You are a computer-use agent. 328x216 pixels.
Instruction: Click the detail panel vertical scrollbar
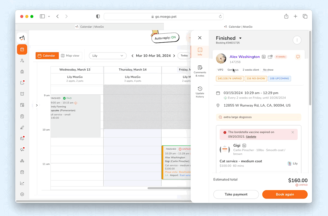[x=310, y=68]
